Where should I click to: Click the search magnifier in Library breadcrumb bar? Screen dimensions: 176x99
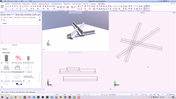click(x=40, y=17)
